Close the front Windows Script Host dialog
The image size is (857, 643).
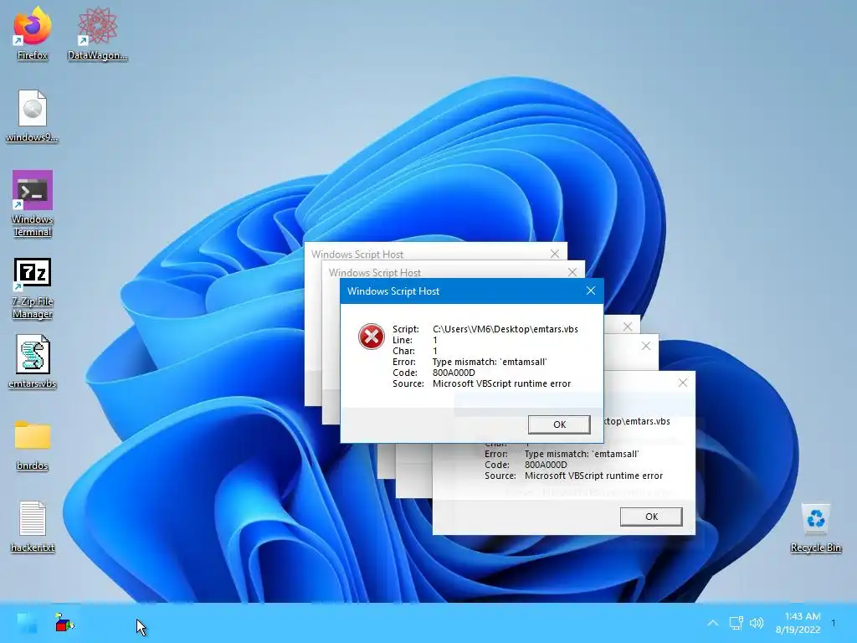point(590,291)
